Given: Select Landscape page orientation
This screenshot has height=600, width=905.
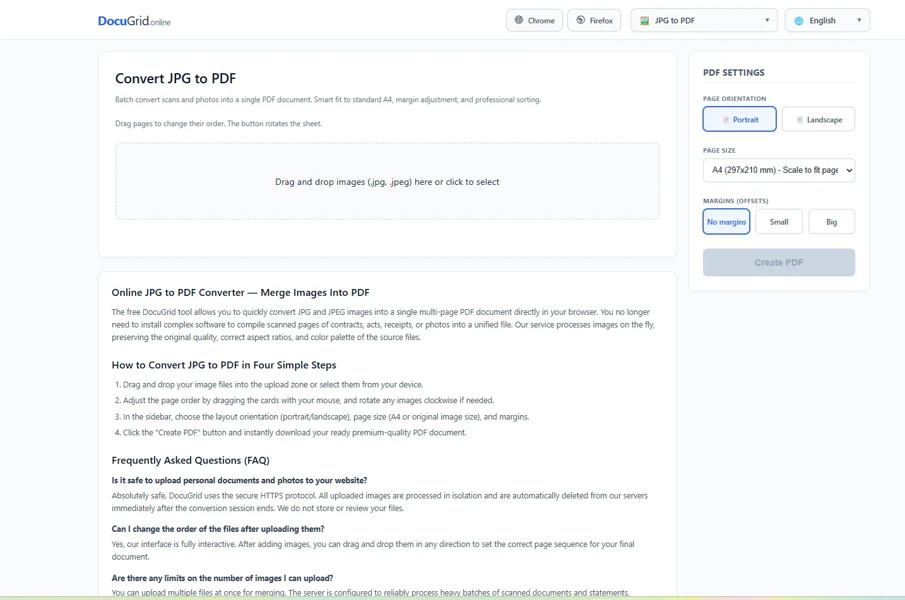Looking at the screenshot, I should (818, 119).
